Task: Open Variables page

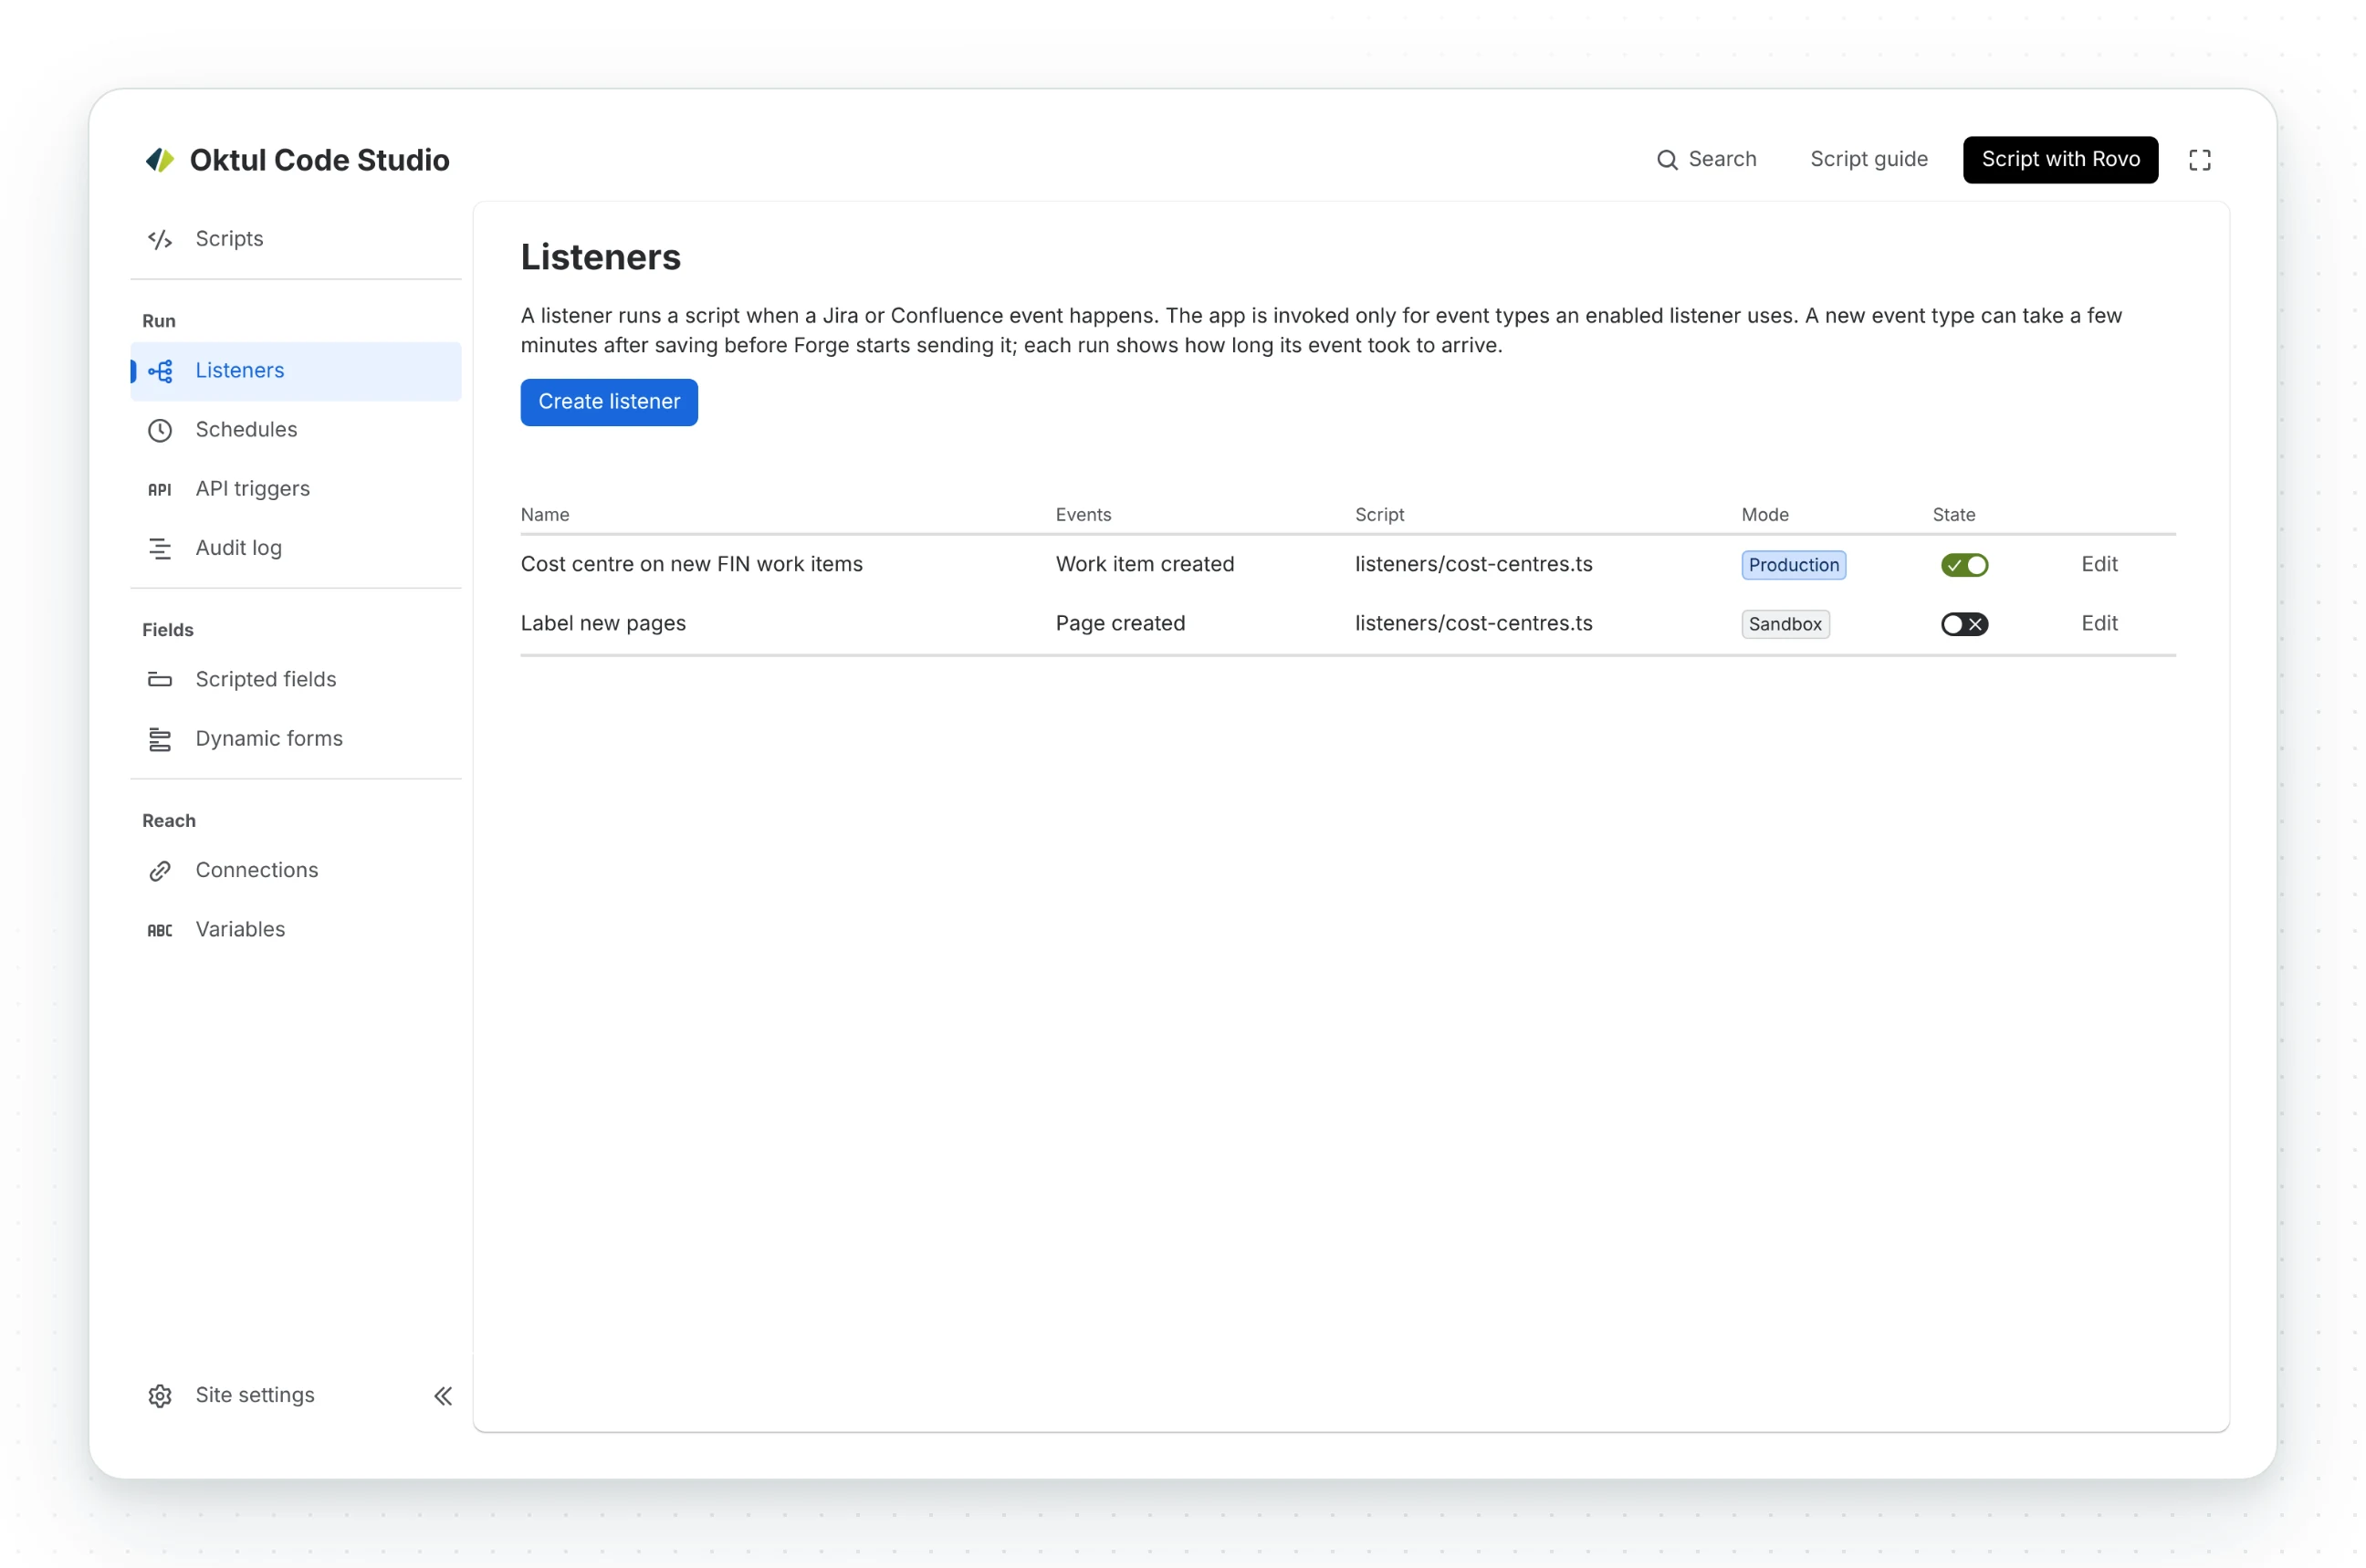Action: (296, 930)
